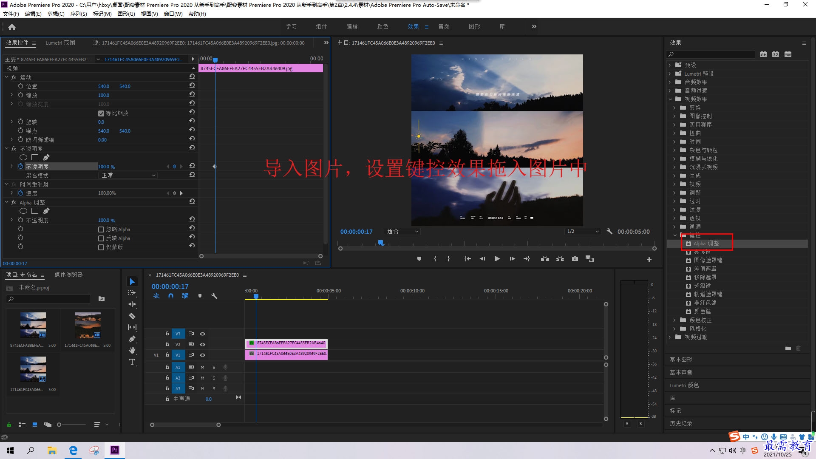
Task: Enable 忽略 Alpha checkbox
Action: point(101,229)
